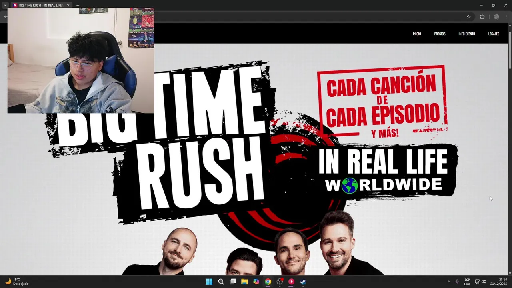The image size is (512, 288).
Task: Click the webcam overlay video
Action: point(80,60)
